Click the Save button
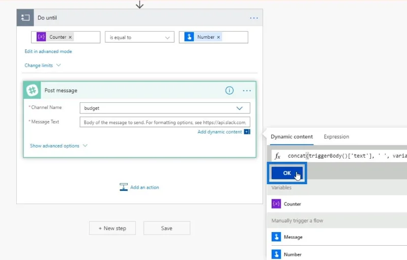The image size is (407, 260). (x=167, y=228)
